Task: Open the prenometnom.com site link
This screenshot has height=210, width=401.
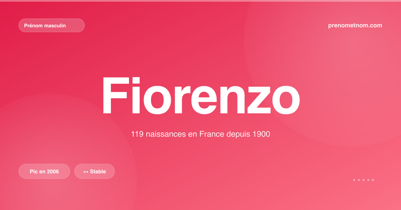Action: [355, 25]
